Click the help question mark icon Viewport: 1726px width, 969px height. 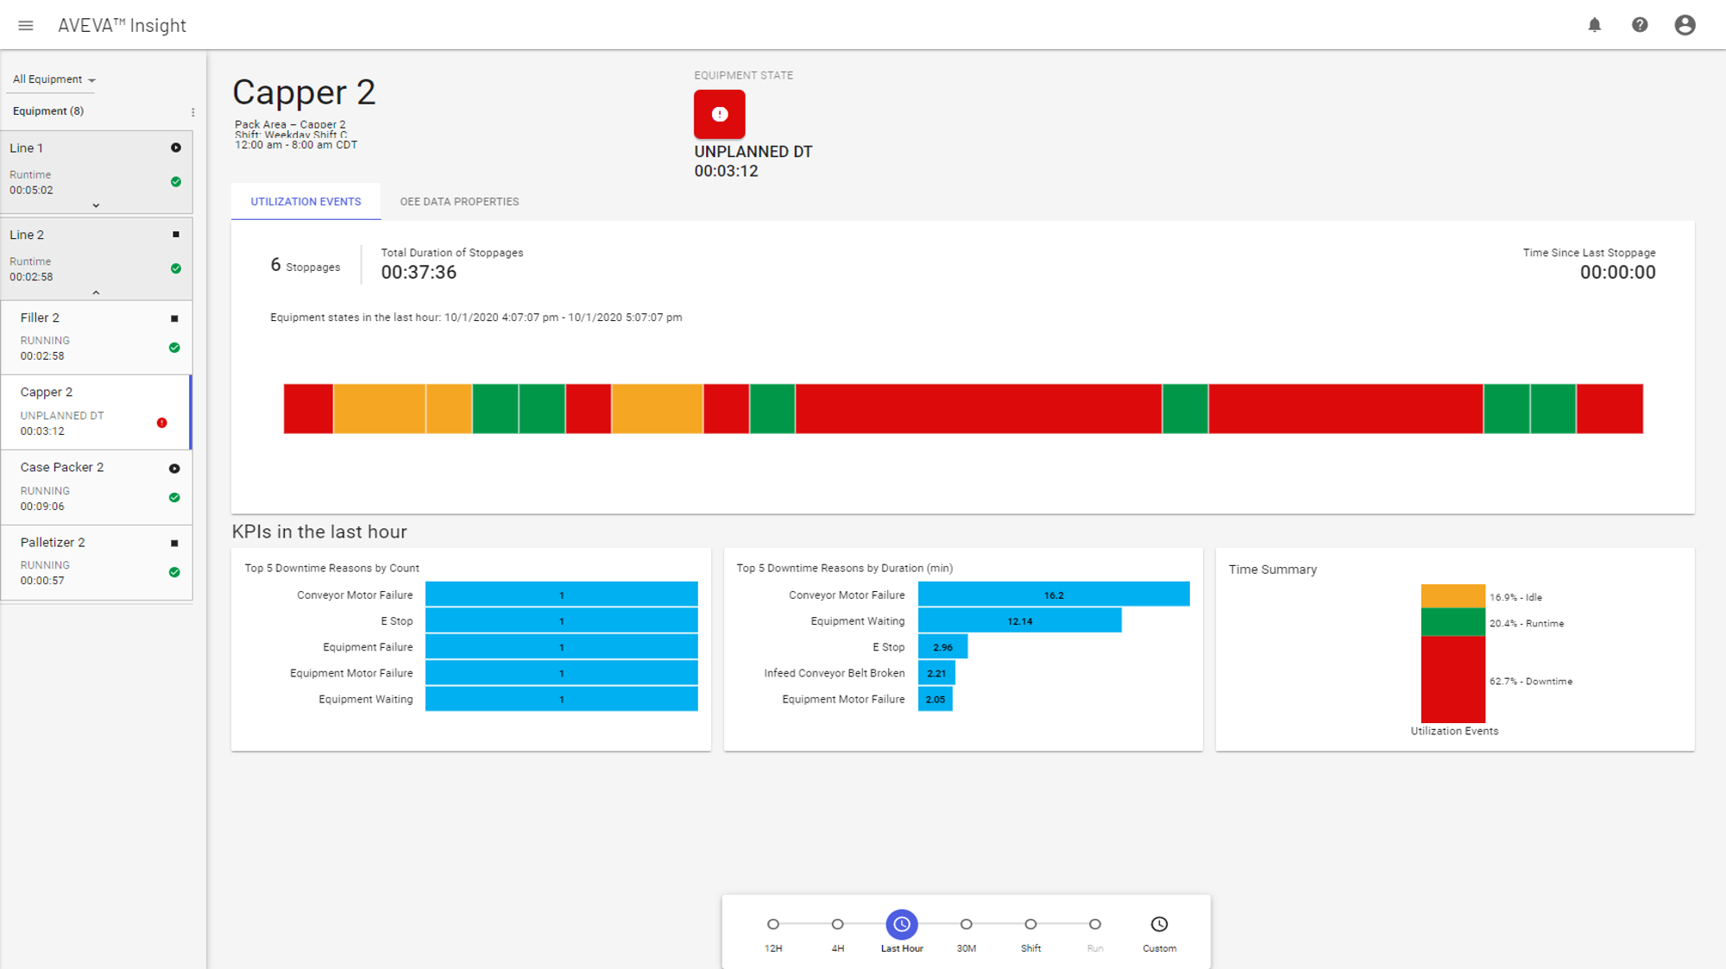tap(1640, 26)
